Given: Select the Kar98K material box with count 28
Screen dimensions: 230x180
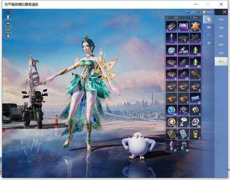Looking at the screenshot, I should click(171, 74).
